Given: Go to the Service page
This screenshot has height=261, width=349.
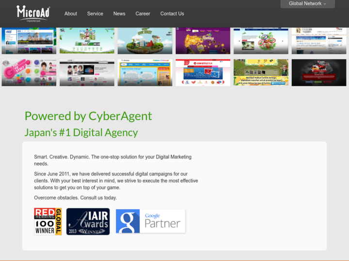Looking at the screenshot, I should tap(95, 14).
